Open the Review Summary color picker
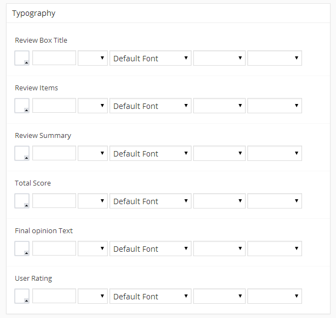The image size is (336, 318). [22, 153]
